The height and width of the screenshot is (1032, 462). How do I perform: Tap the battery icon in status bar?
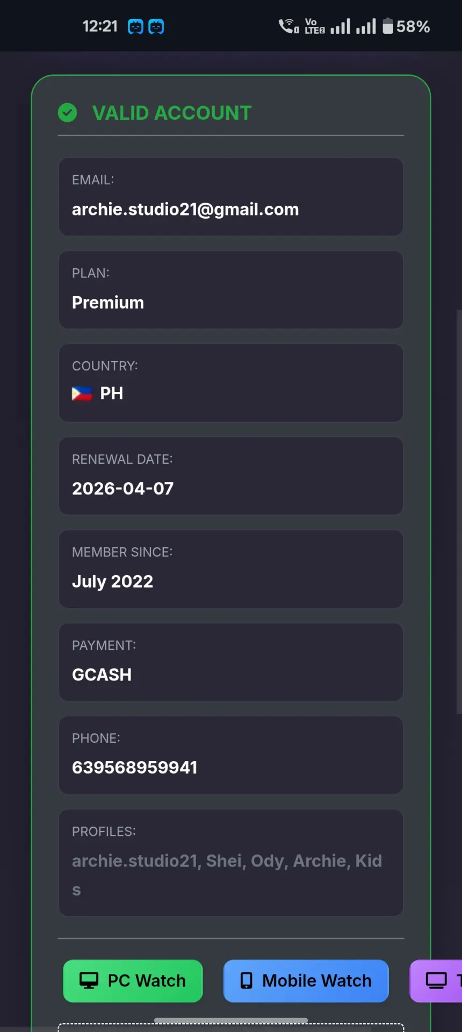point(388,26)
